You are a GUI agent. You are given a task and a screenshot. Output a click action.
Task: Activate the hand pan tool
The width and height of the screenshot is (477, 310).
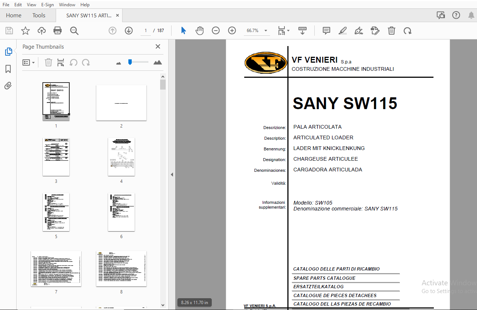click(200, 31)
